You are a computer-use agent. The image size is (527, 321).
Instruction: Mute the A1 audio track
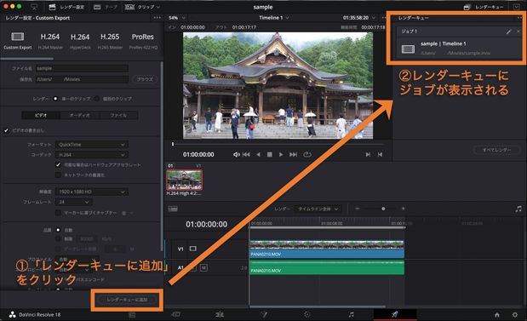coord(203,267)
